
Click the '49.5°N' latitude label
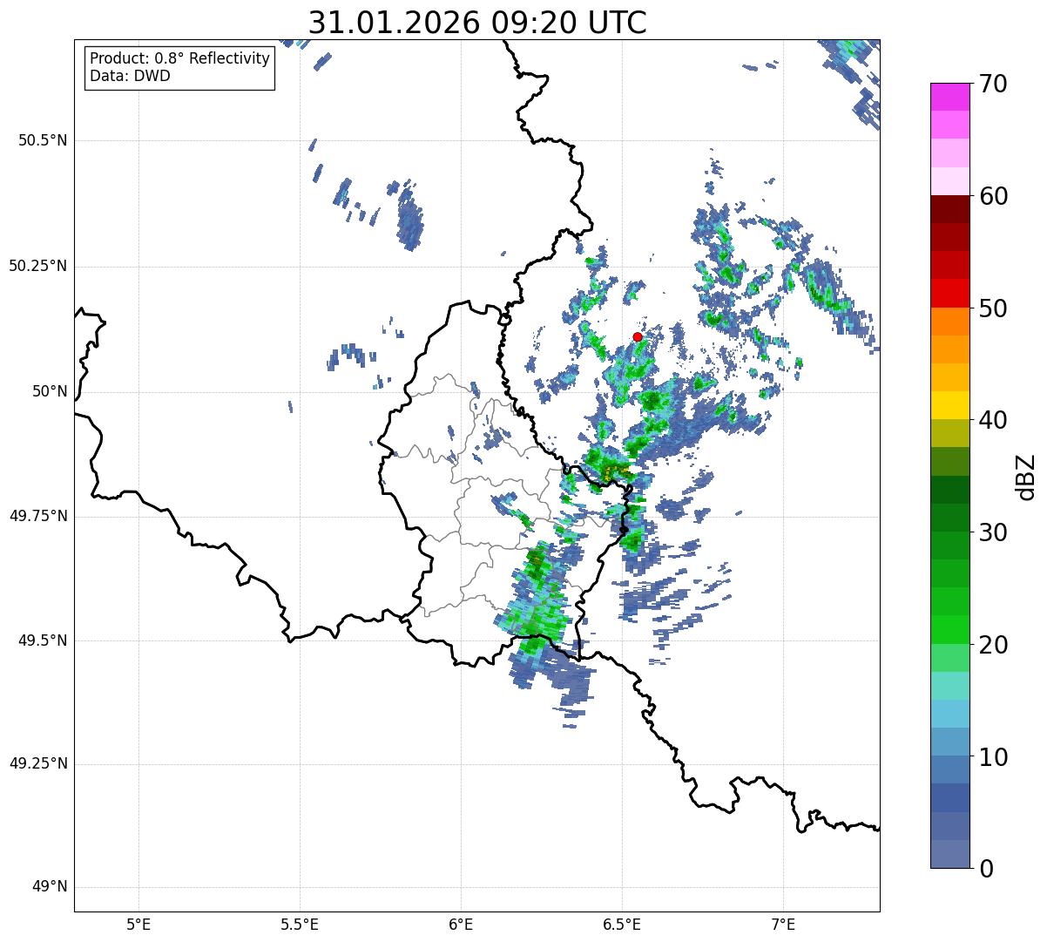43,640
